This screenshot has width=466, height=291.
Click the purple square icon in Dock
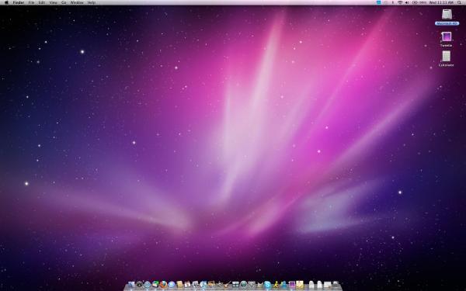292,285
